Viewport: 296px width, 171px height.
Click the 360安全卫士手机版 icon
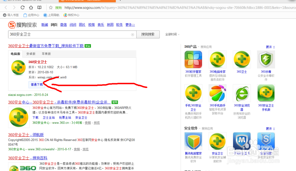(266, 93)
